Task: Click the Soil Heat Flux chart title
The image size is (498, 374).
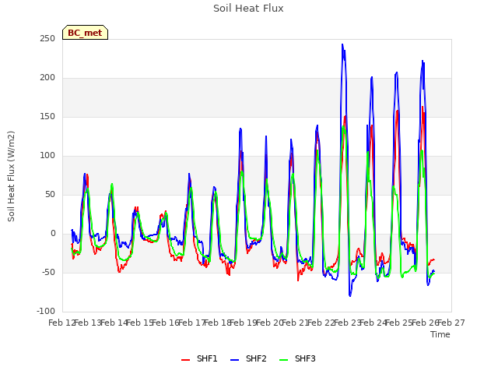Action: coord(248,9)
